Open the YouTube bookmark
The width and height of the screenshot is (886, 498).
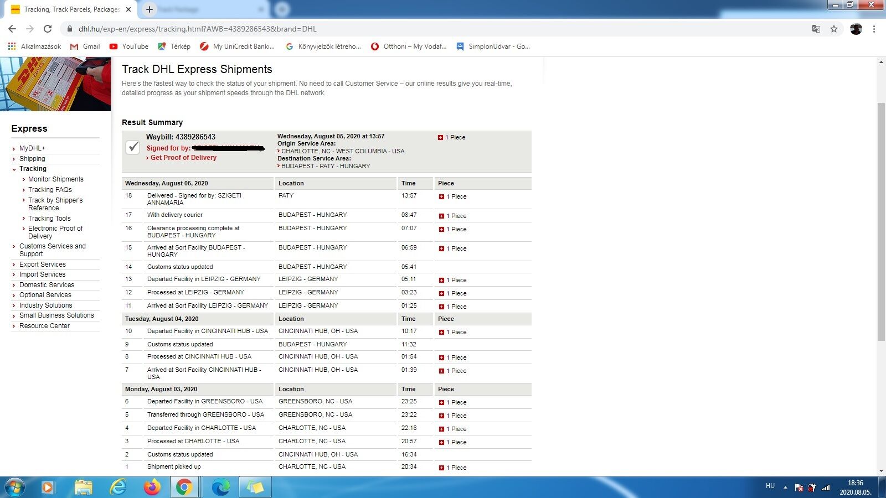click(x=129, y=46)
